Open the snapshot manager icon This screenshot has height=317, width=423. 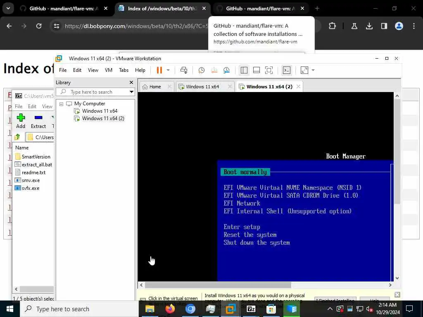pyautogui.click(x=226, y=70)
